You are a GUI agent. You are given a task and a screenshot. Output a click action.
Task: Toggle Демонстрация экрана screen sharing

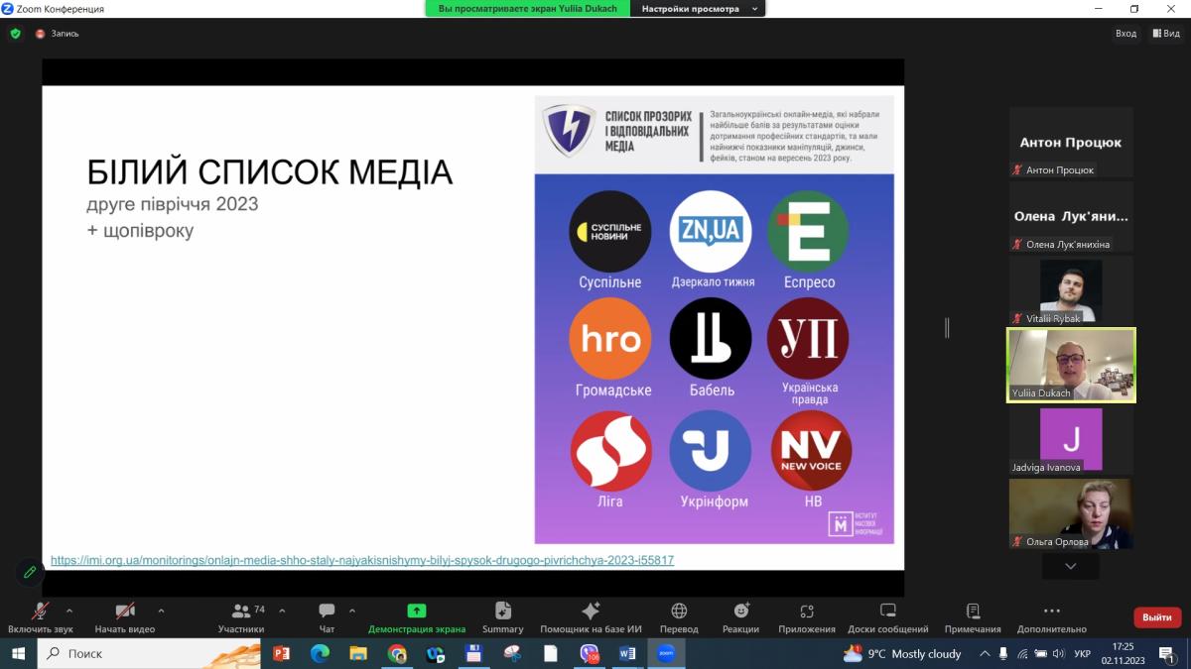[x=416, y=612]
